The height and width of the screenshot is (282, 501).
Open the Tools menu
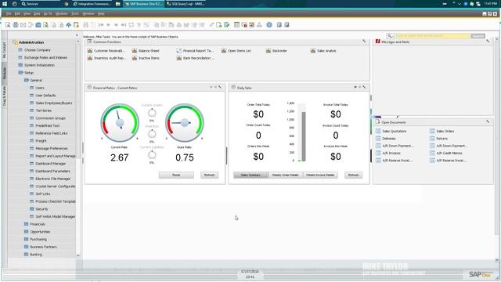click(75, 14)
